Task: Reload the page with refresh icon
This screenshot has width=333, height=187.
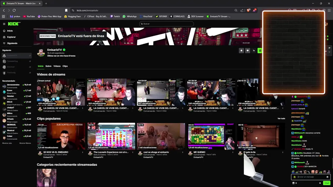Action: (14, 10)
